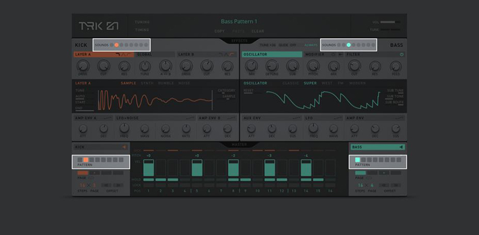Mute the BASS track speaker icon
This screenshot has width=479, height=235.
click(401, 147)
